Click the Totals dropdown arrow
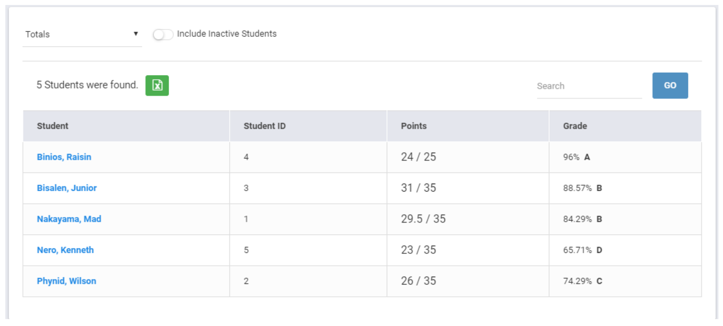Image resolution: width=723 pixels, height=326 pixels. (136, 34)
